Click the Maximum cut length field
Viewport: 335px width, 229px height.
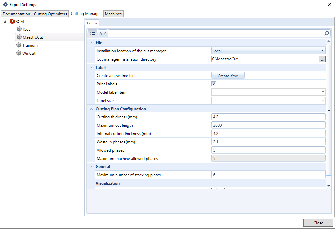[x=268, y=125]
